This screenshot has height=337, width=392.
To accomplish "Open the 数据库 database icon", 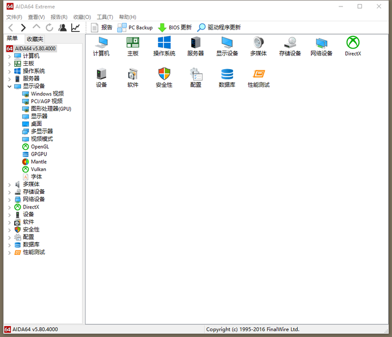I will 227,75.
